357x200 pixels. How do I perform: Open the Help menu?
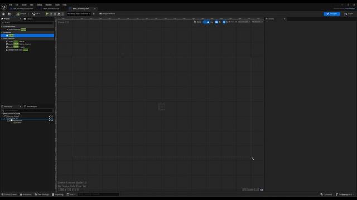[x=65, y=5]
